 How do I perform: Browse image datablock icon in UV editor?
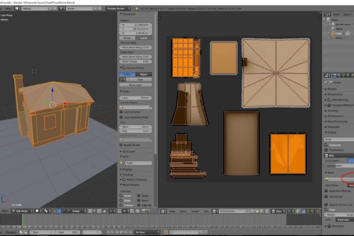coord(215,211)
